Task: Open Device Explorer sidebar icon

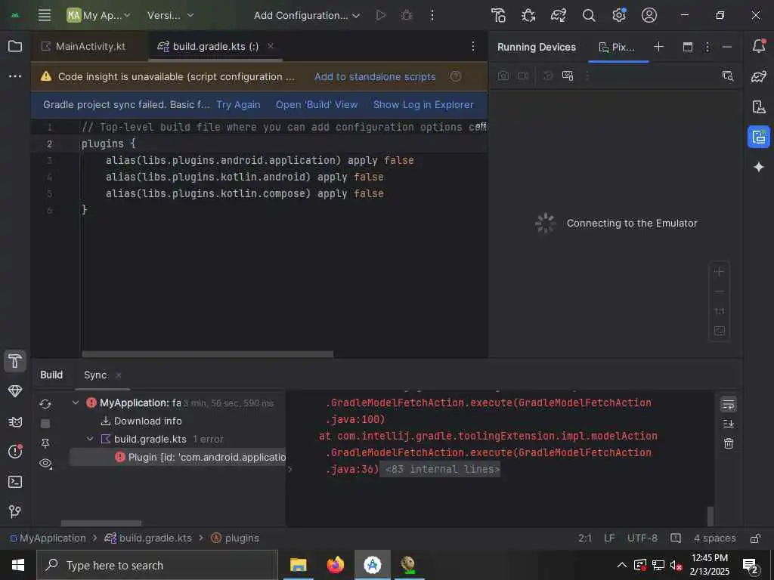Action: click(759, 106)
